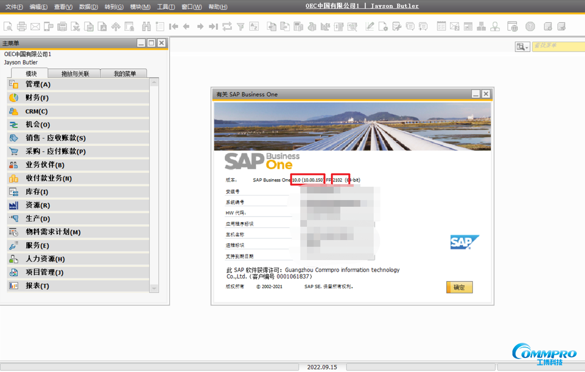Export report to MS Excel icon
This screenshot has width=585, height=372.
pos(74,26)
